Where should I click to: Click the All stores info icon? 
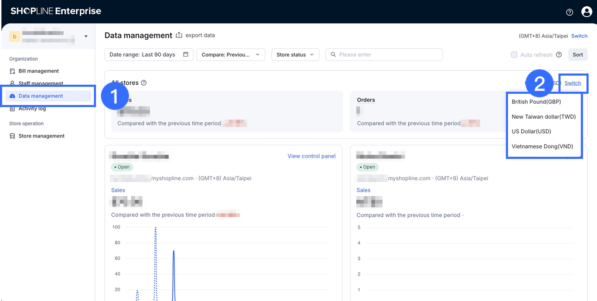click(144, 83)
